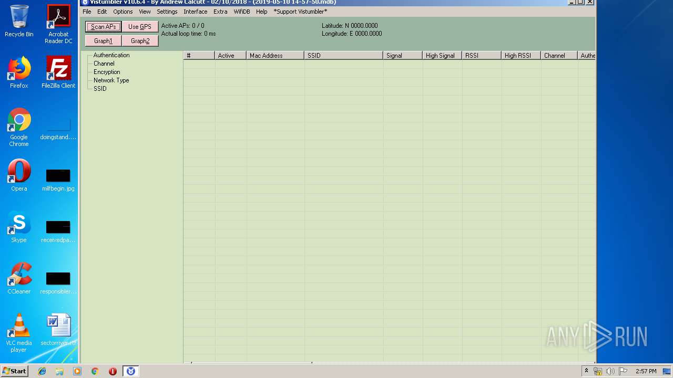The image size is (673, 378).
Task: Open the Options menu
Action: point(123,12)
